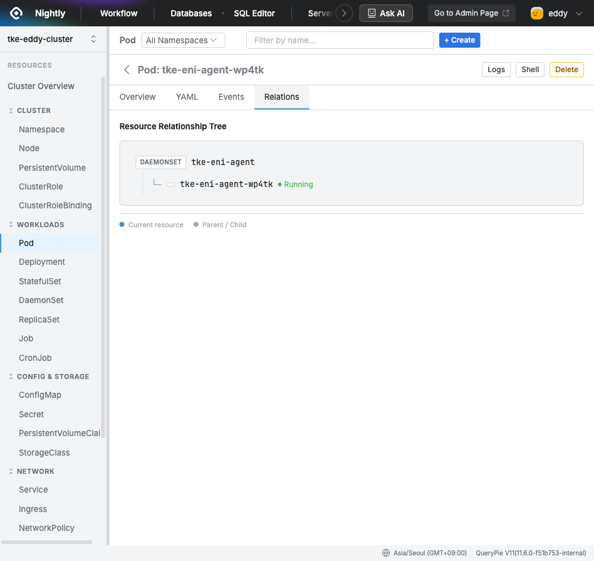Open Service in sidebar
This screenshot has width=594, height=561.
[x=33, y=490]
